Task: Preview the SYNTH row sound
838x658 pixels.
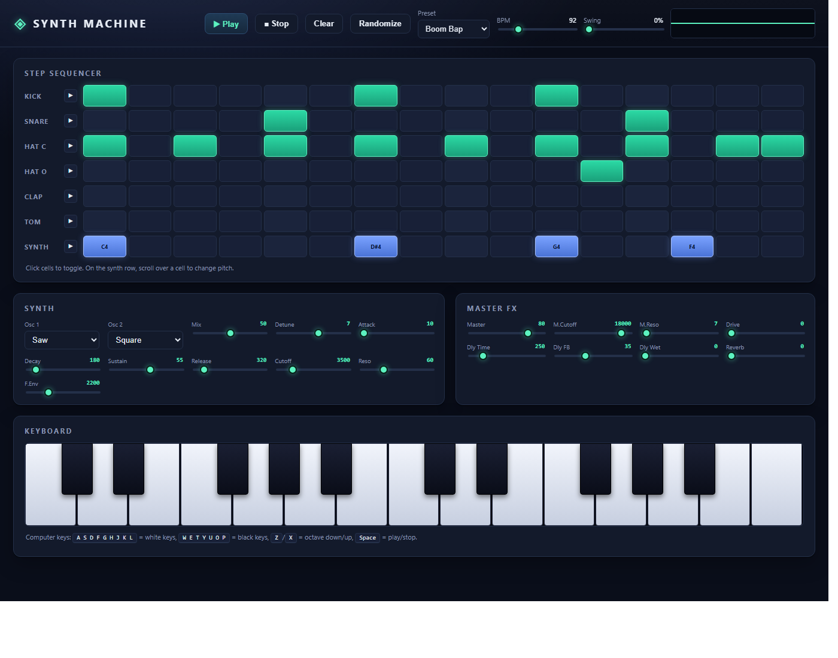Action: (x=71, y=246)
